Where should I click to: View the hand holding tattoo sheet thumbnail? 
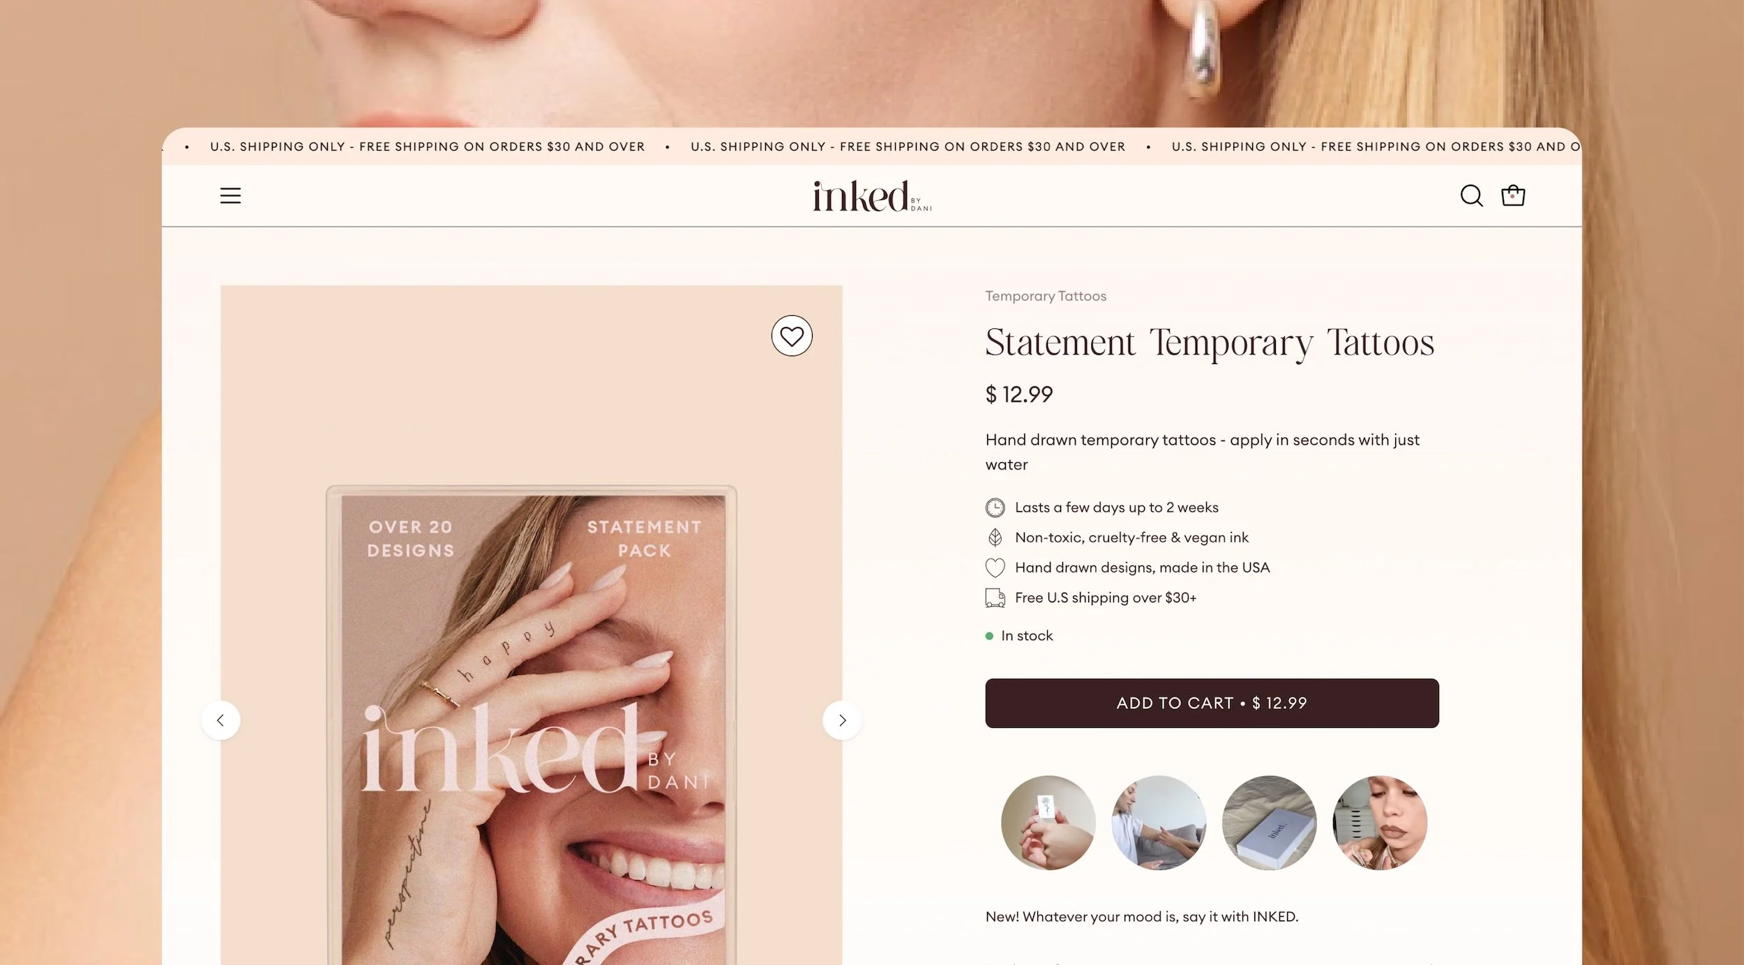[x=1048, y=823]
